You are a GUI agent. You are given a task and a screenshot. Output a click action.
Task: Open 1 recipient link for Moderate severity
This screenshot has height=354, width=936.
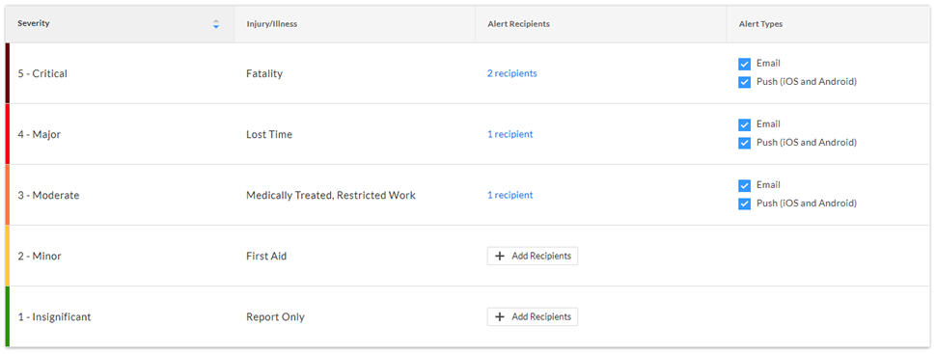pos(509,195)
